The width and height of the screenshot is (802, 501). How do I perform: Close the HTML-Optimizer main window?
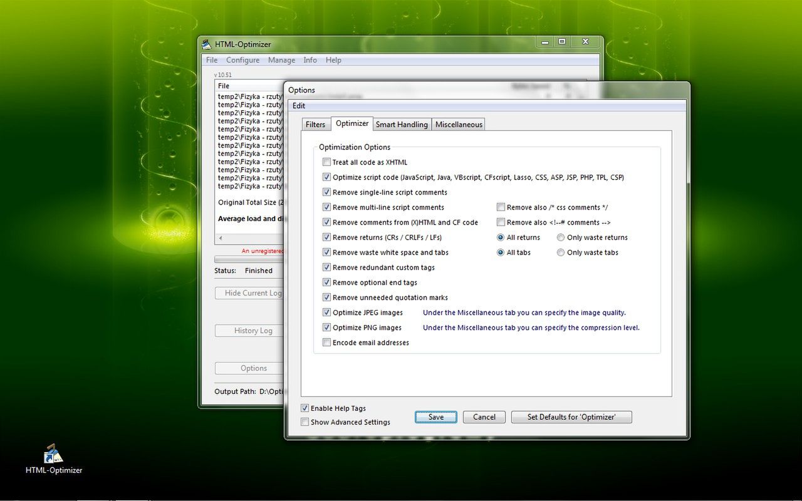click(585, 42)
